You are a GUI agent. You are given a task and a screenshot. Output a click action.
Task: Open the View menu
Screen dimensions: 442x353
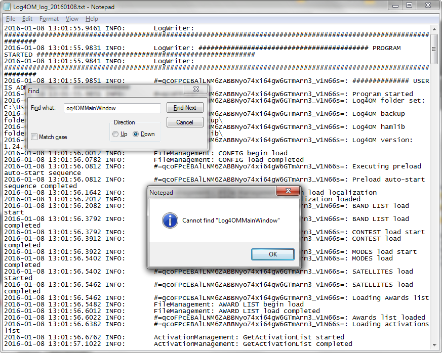pos(72,19)
